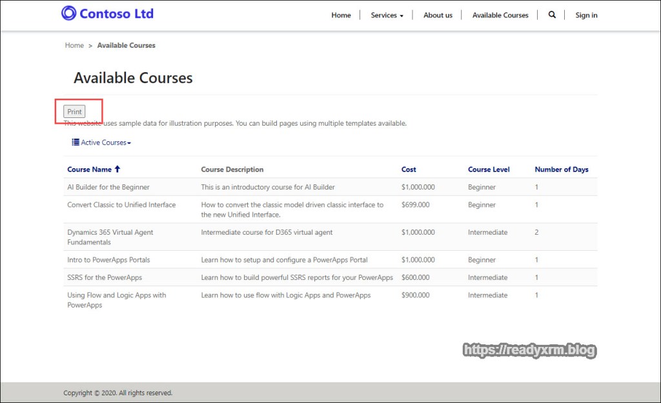Click the sort arrow next to Course Name
Viewport: 661px width, 403px height.
[117, 170]
